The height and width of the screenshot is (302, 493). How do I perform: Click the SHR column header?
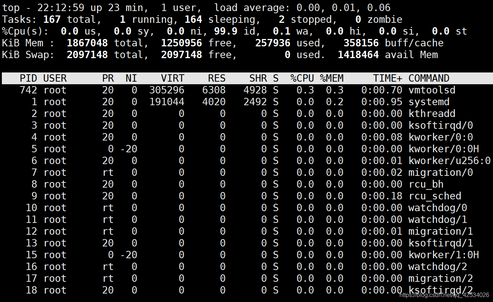(258, 78)
